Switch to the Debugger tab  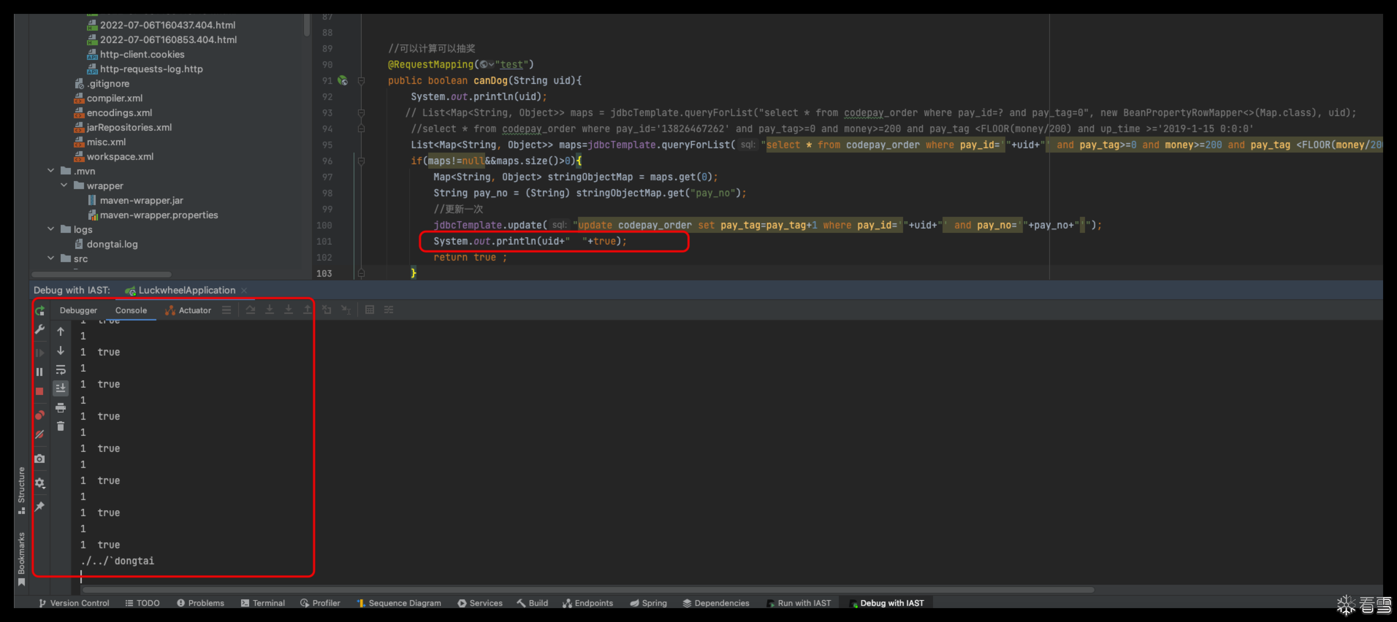(79, 310)
